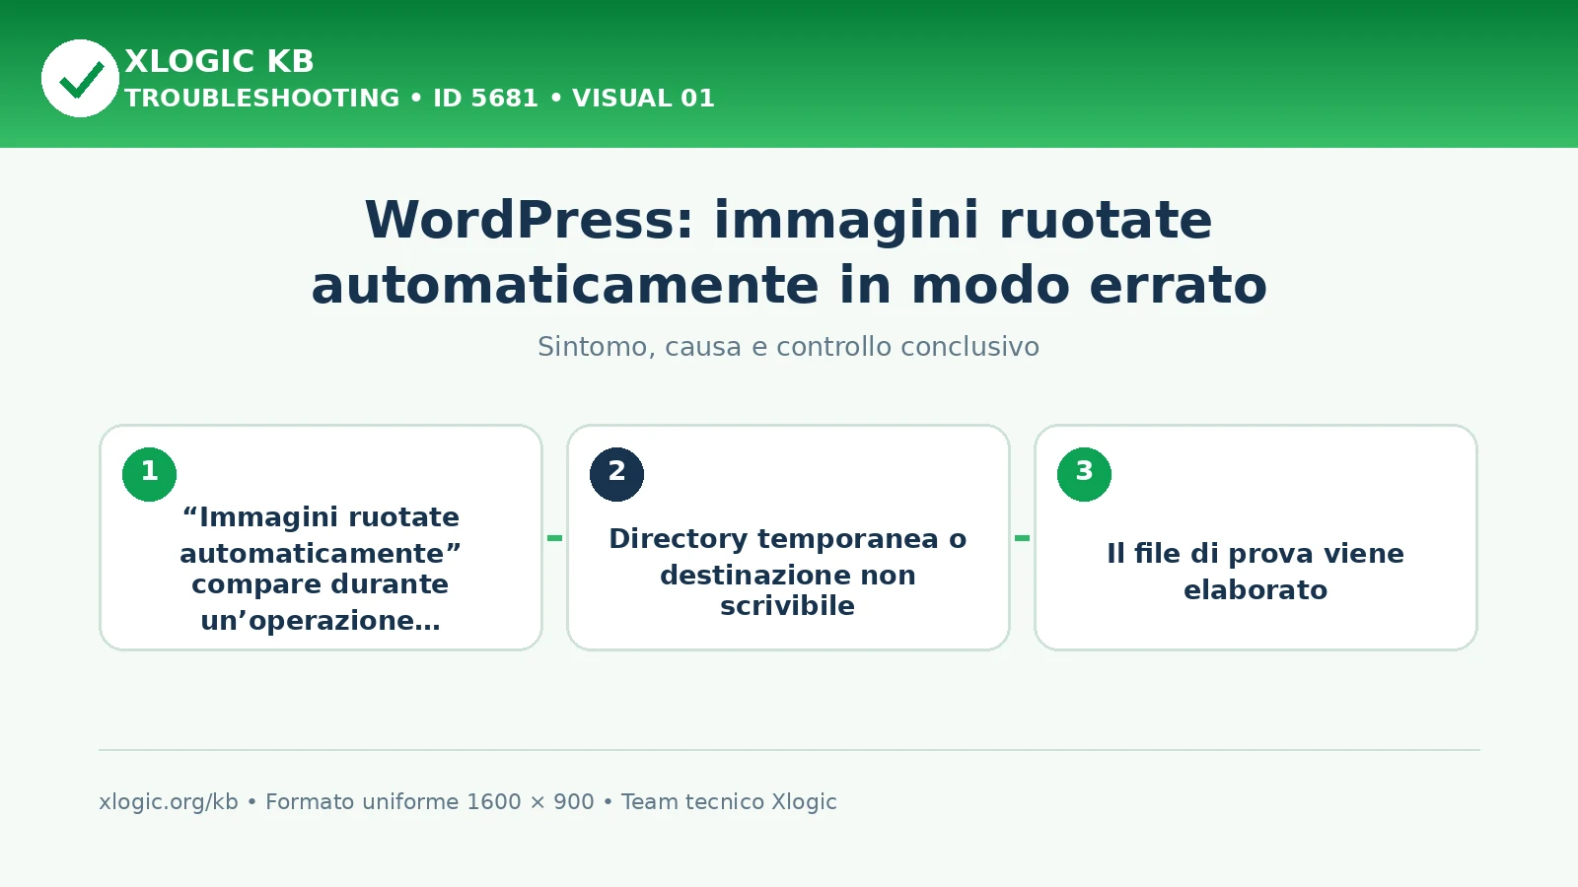Click the TROUBLESHOOTING • ID 5681 • VISUAL 01 line
This screenshot has width=1578, height=887.
tap(419, 99)
